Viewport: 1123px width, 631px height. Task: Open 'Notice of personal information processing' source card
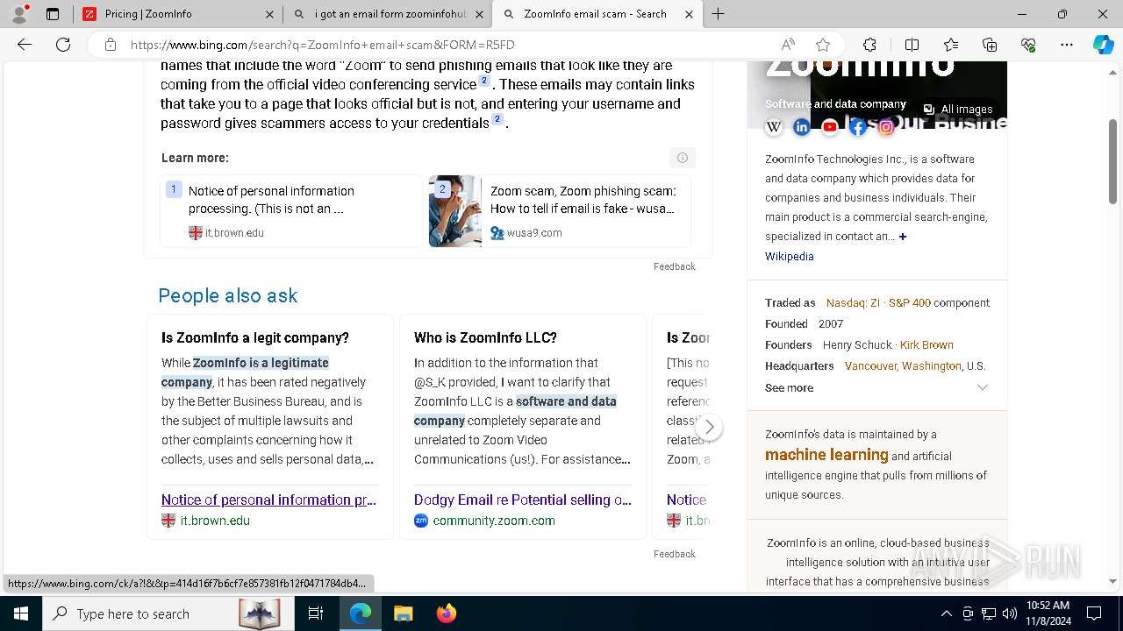291,211
